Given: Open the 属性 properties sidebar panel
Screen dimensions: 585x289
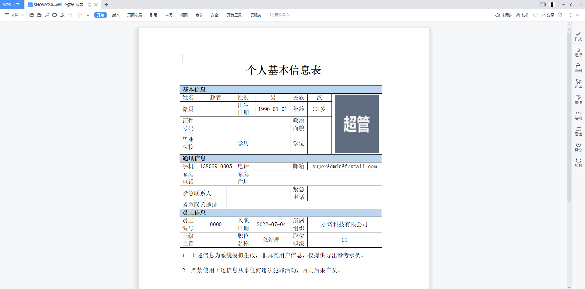Looking at the screenshot, I should tap(578, 131).
